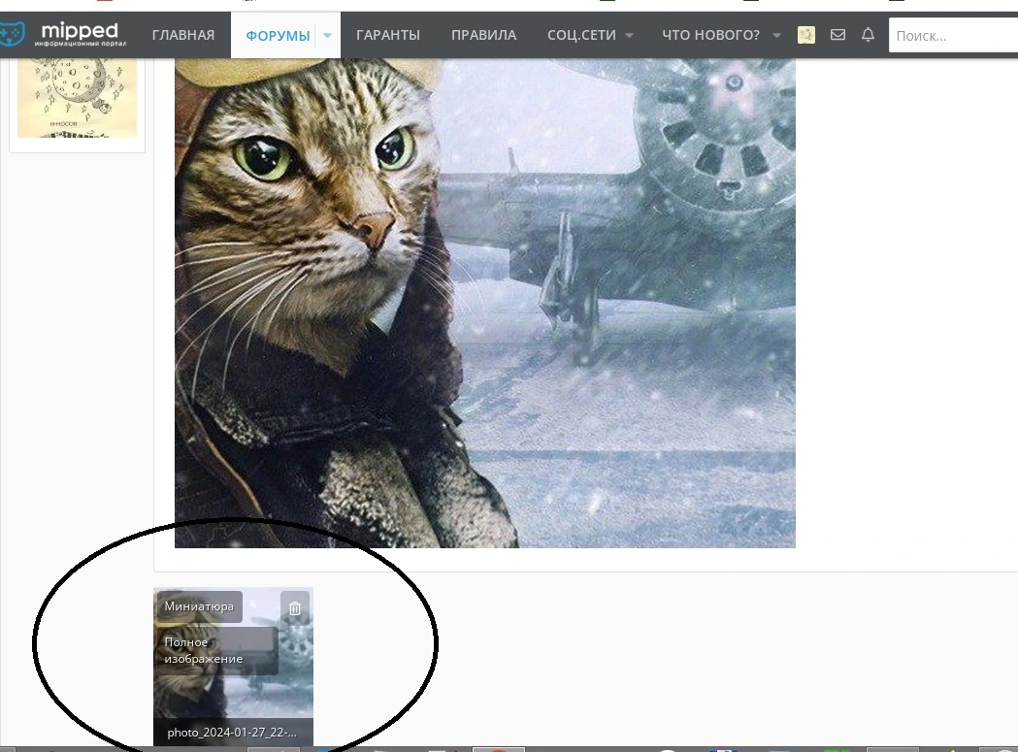Expand the СОЦ.СЕТИ dropdown arrow

click(629, 36)
